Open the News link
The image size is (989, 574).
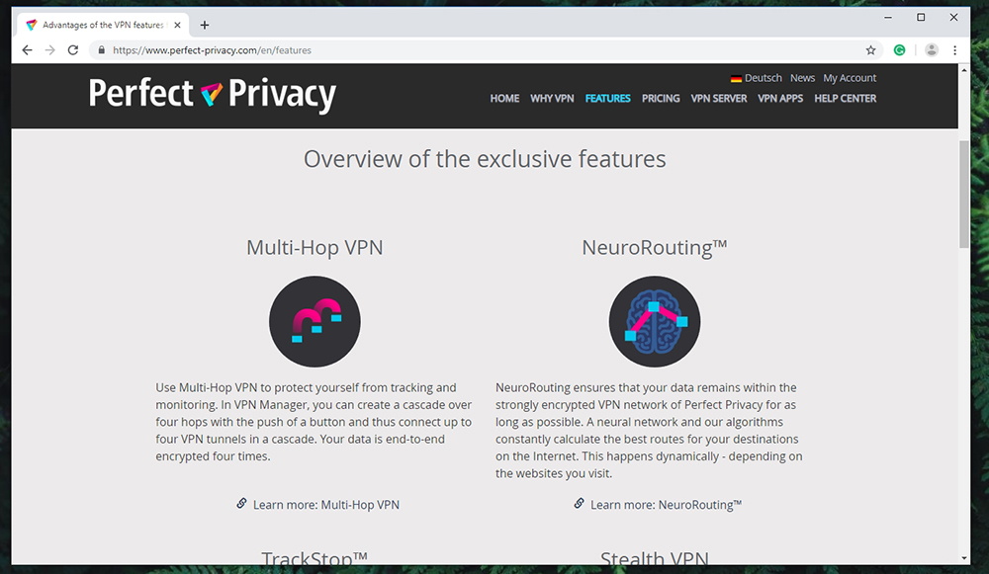coord(802,78)
